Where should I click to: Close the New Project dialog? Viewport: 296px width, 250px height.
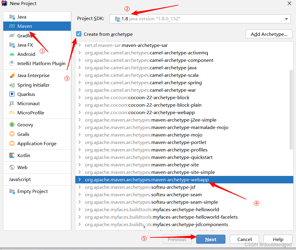(x=289, y=3)
